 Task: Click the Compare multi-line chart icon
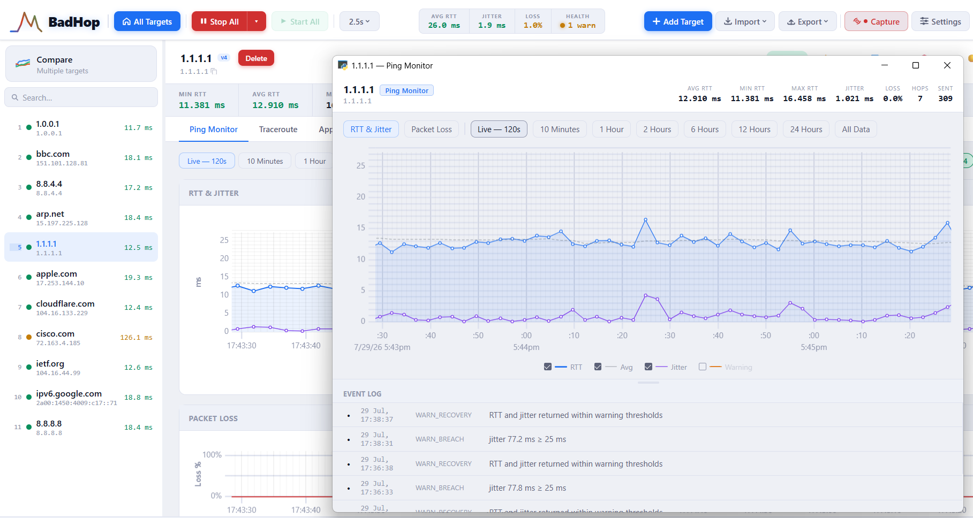tap(23, 64)
